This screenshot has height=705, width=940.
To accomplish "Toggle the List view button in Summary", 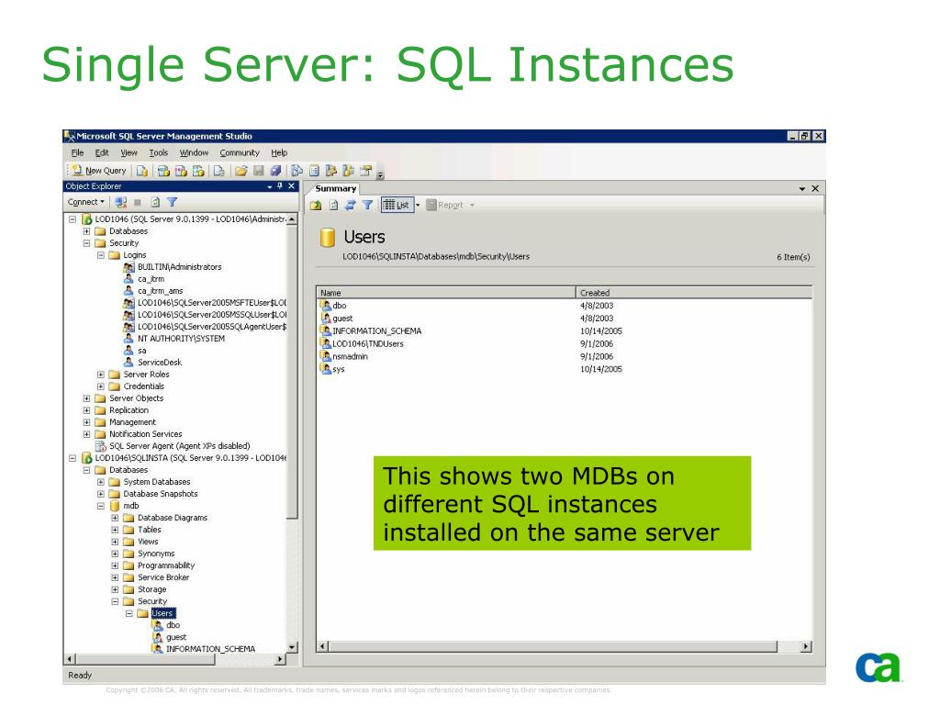I will coord(397,205).
